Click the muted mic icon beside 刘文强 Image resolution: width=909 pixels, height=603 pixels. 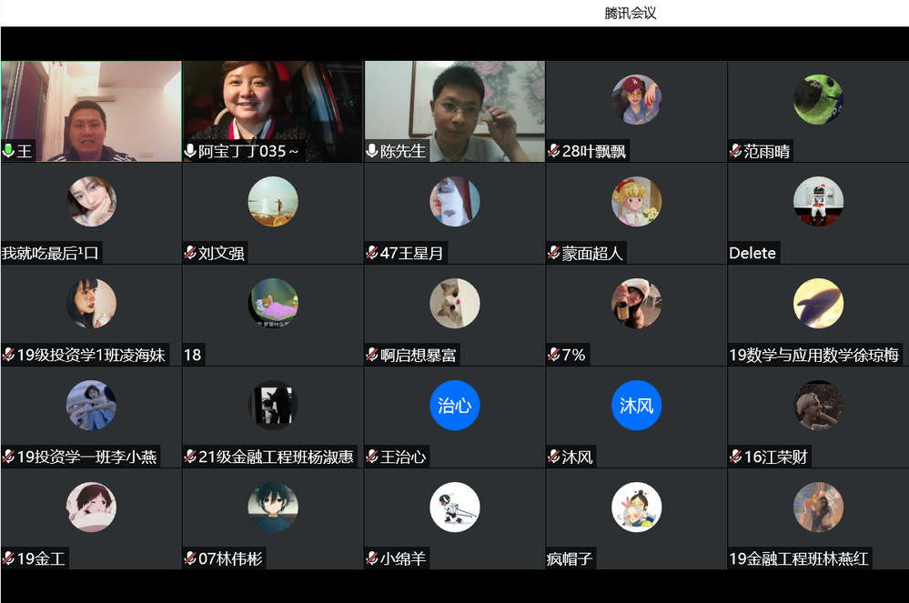[x=190, y=253]
